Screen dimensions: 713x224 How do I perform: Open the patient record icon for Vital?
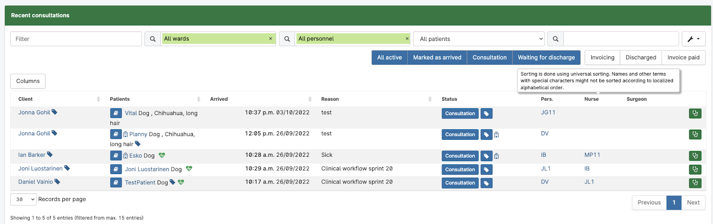coord(116,114)
